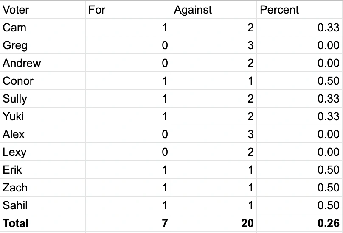The width and height of the screenshot is (343, 233).
Task: Select Sahil's For value cell
Action: coord(128,205)
